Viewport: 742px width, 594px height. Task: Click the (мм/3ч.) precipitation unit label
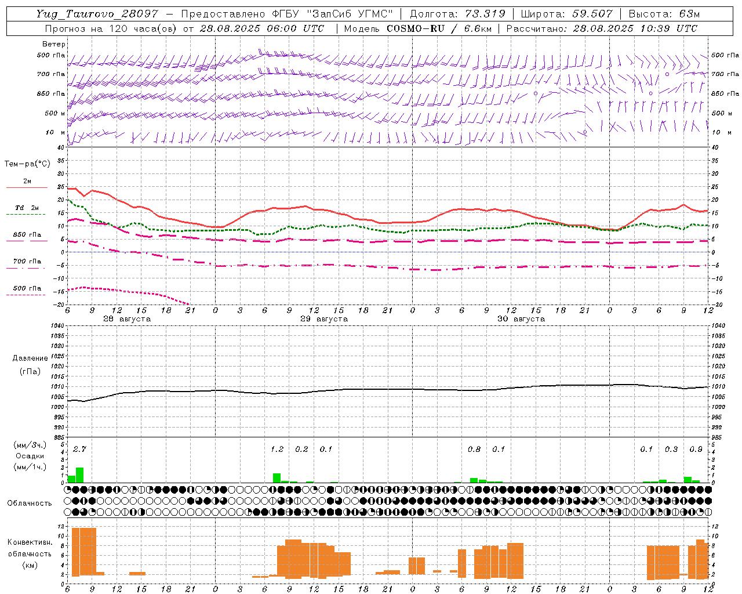(x=30, y=445)
